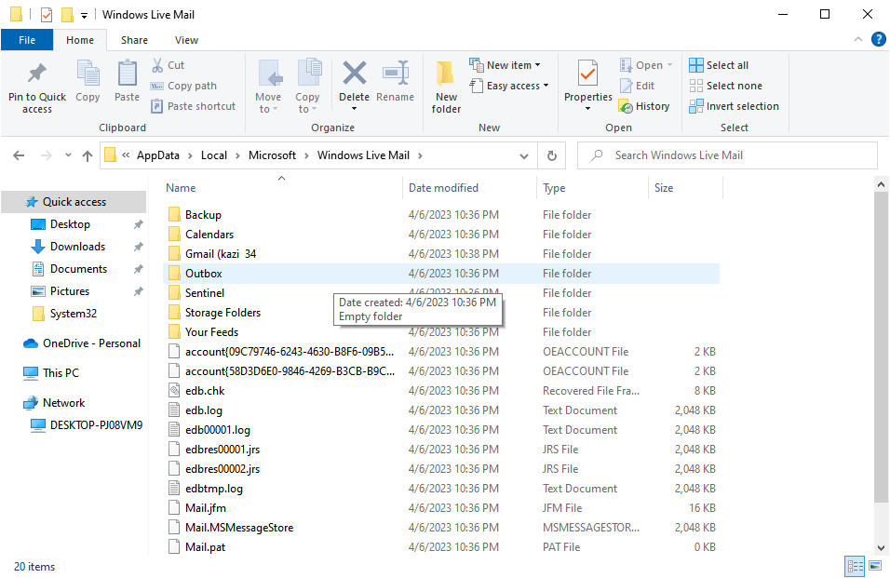
Task: Select the Mail.MSMessageStore file
Action: pyautogui.click(x=441, y=528)
